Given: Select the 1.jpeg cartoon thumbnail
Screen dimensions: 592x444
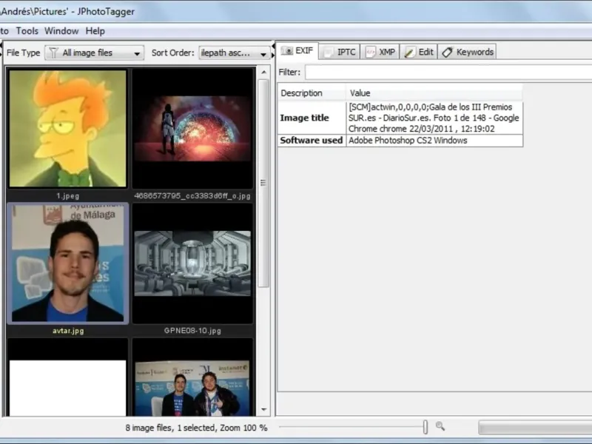Looking at the screenshot, I should pos(67,129).
